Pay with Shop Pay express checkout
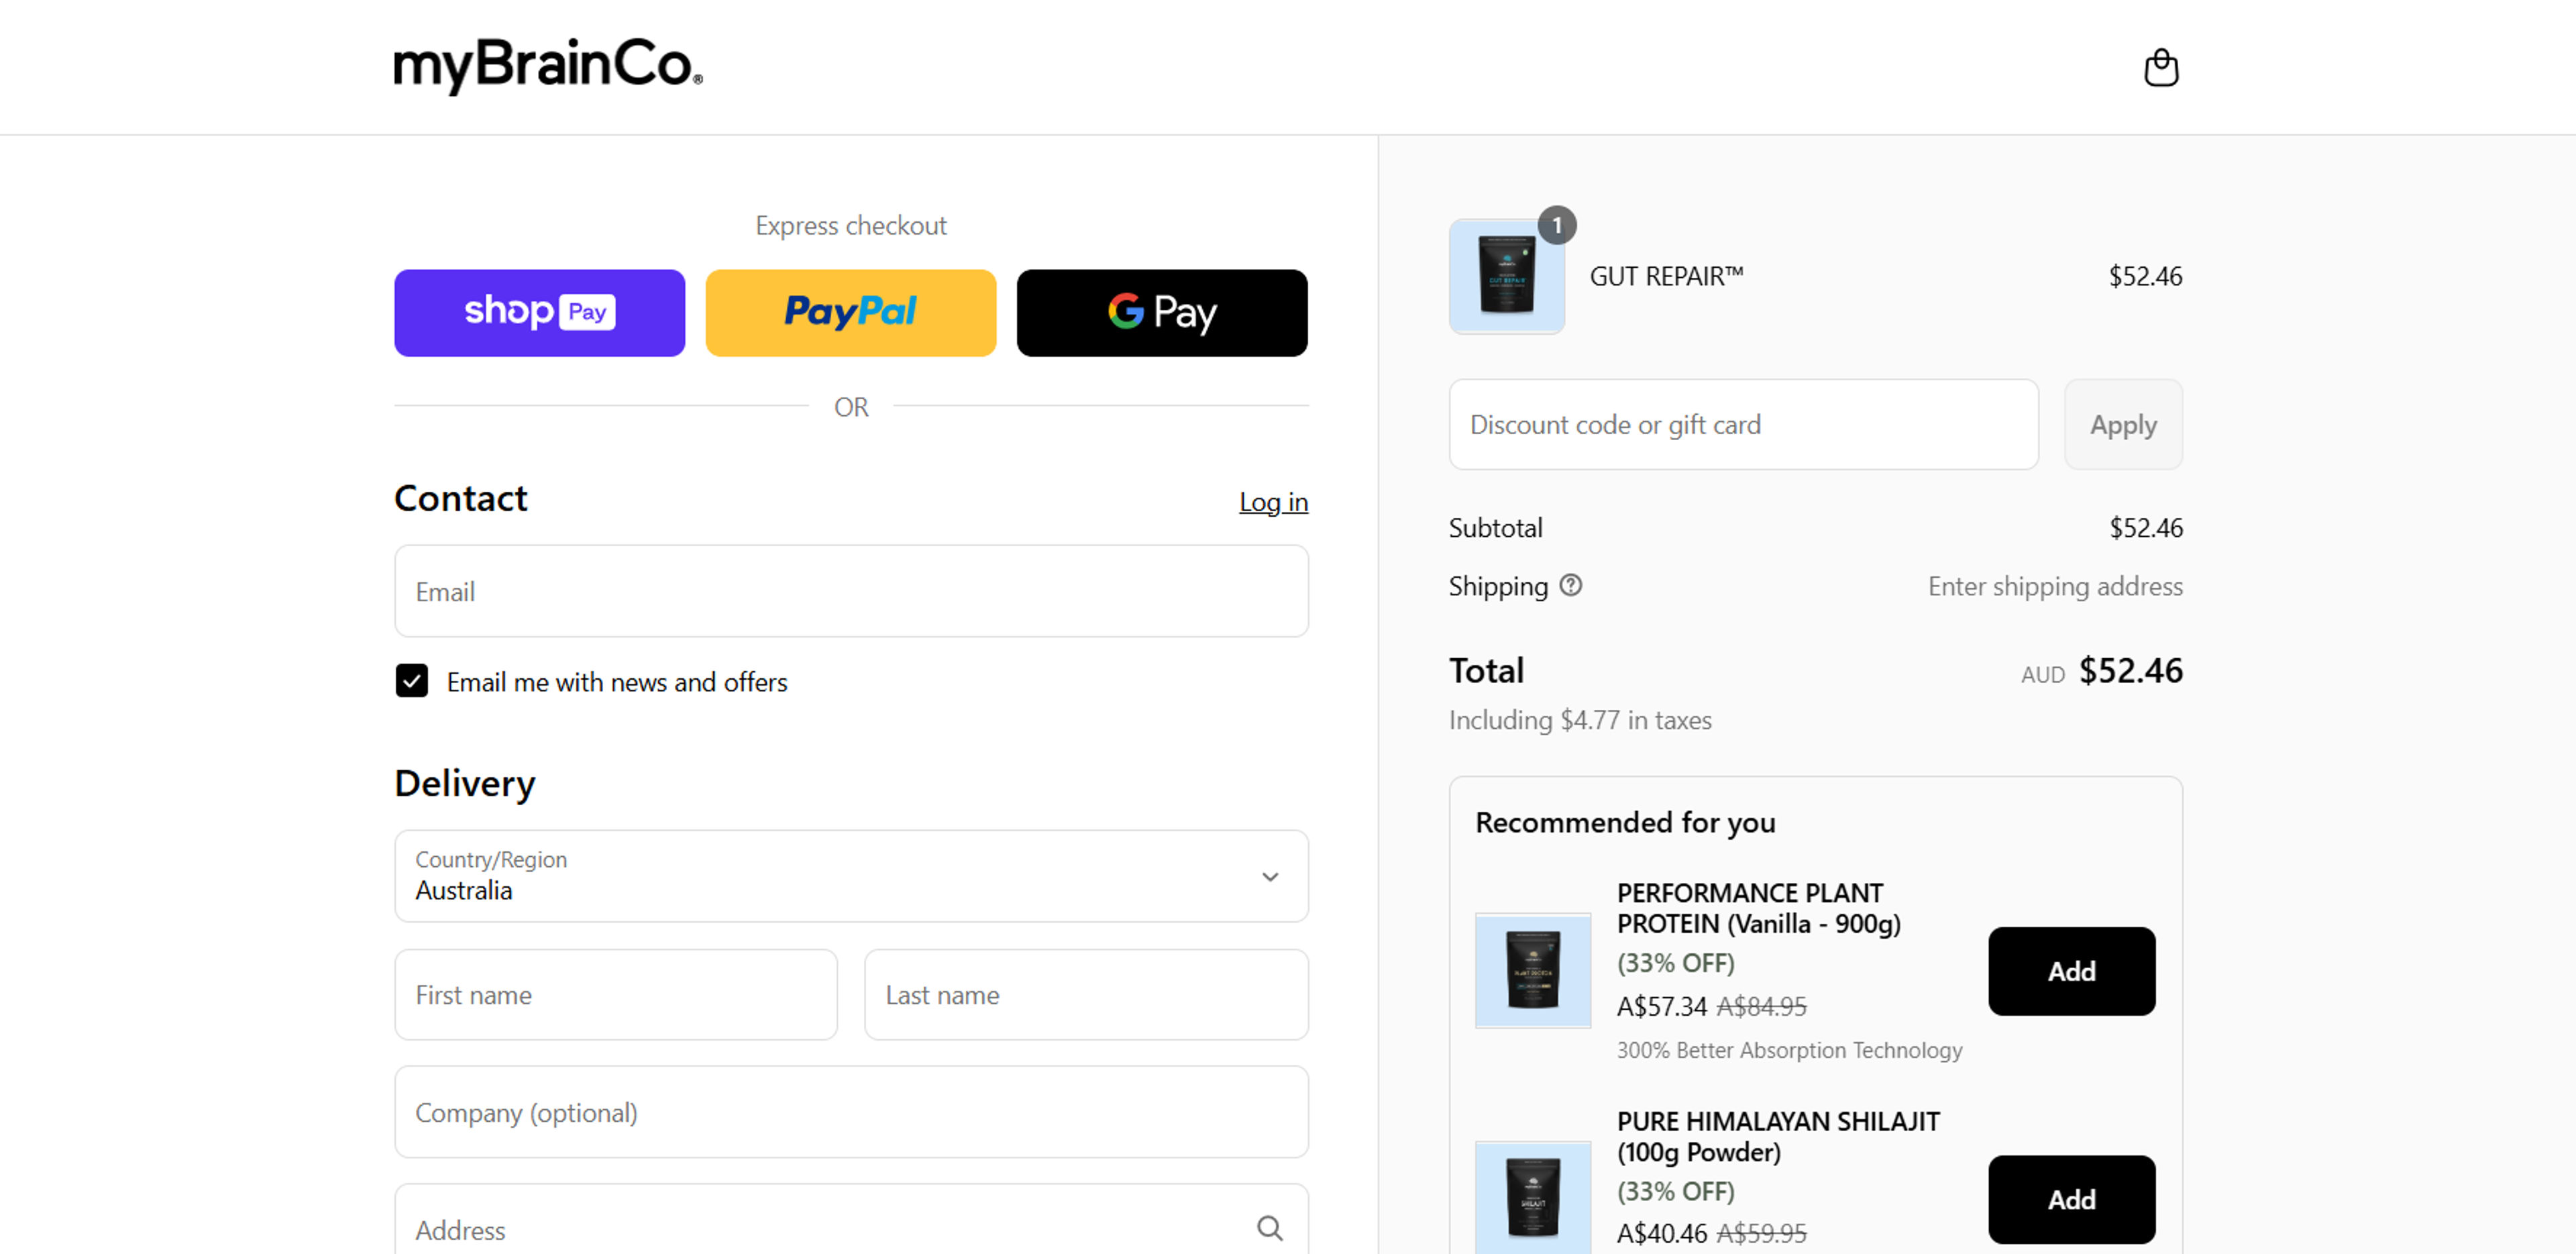This screenshot has width=2576, height=1254. click(539, 312)
